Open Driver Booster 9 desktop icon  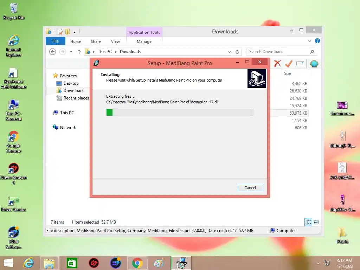tap(14, 174)
